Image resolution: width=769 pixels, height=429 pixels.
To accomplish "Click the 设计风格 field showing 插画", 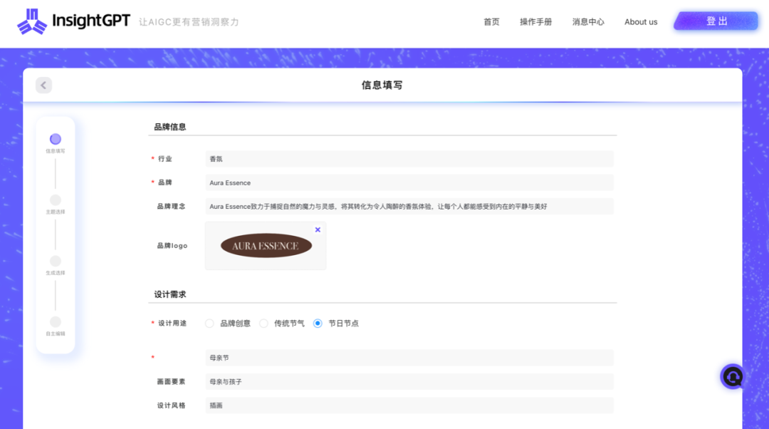I will pos(409,405).
